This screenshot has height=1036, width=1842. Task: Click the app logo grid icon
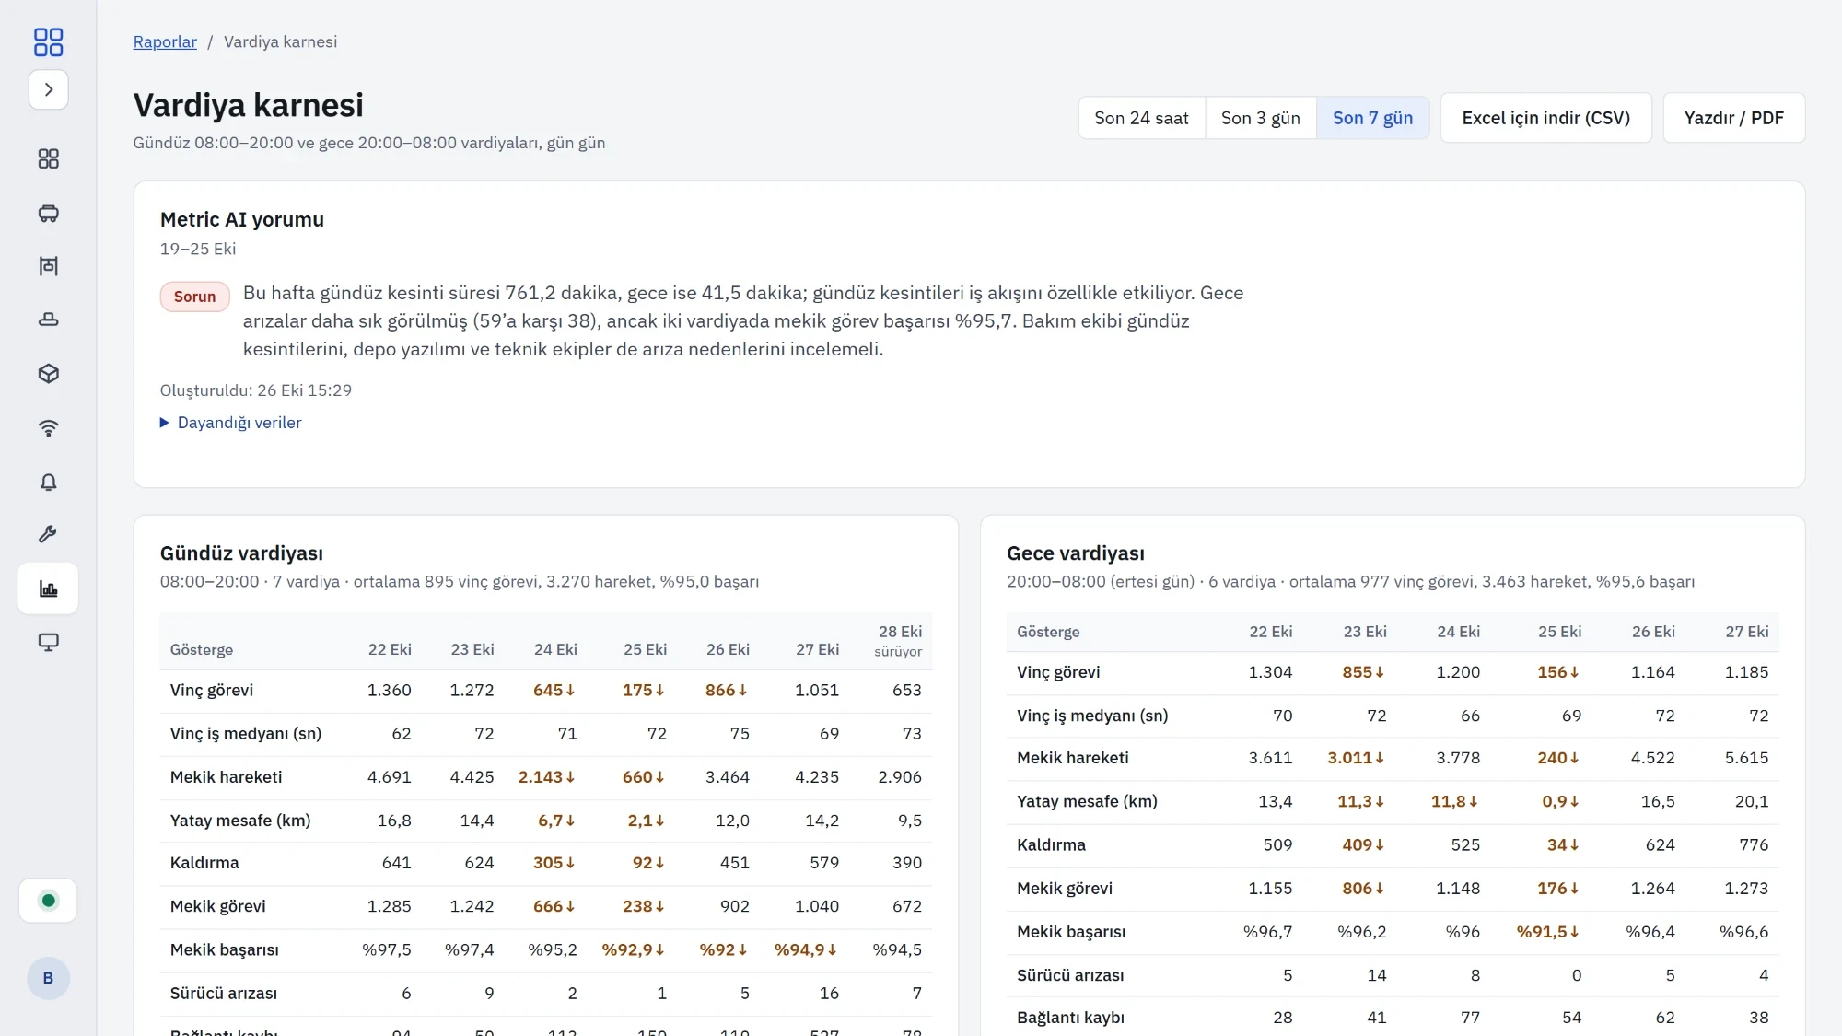coord(48,41)
